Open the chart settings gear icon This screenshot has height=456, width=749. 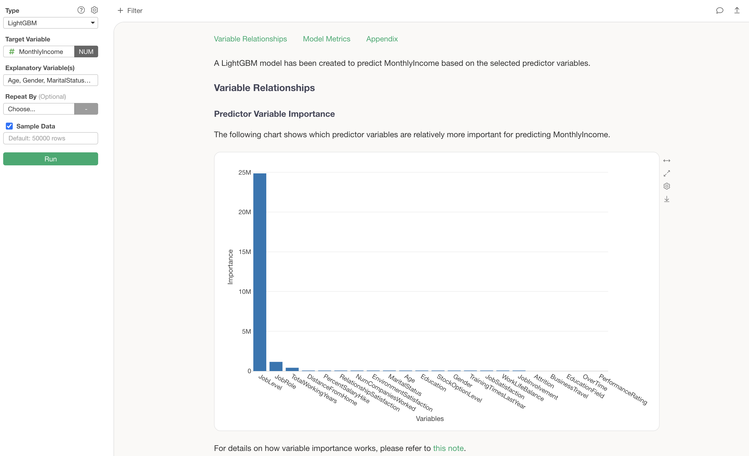(x=667, y=186)
